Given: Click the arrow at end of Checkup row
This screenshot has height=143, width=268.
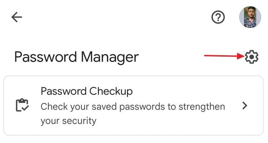Looking at the screenshot, I should click(245, 106).
